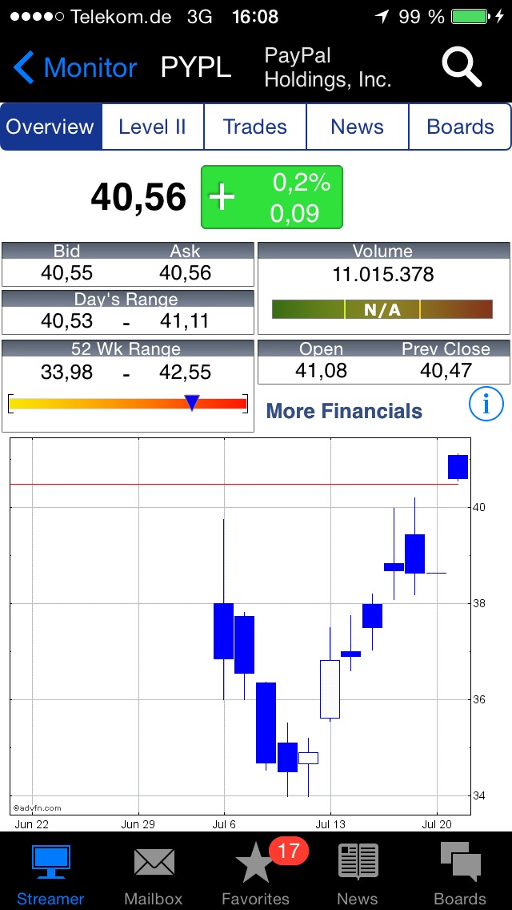Open the News newspaper icon in bottom bar

click(x=358, y=864)
